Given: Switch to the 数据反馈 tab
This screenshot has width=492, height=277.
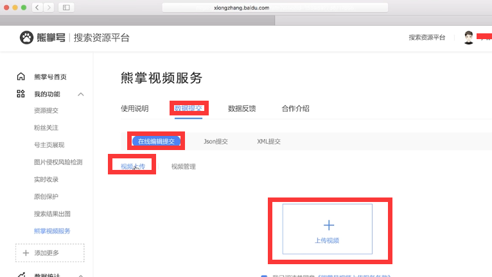Looking at the screenshot, I should click(x=242, y=108).
